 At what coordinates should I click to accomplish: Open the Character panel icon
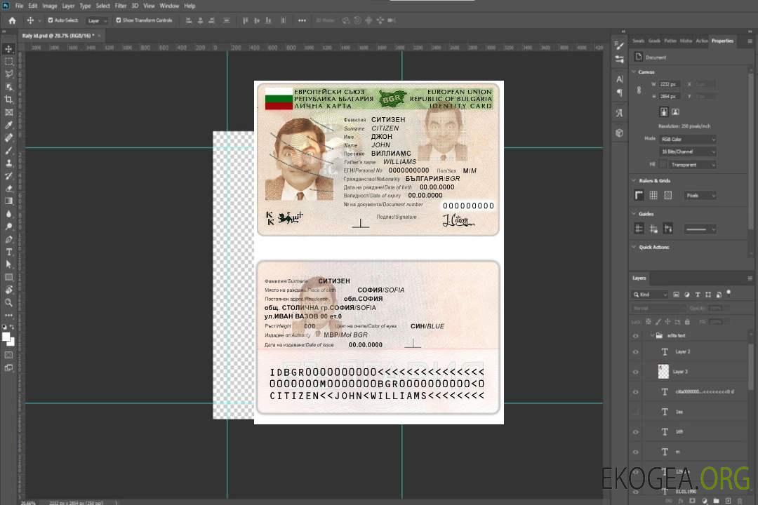coord(619,79)
